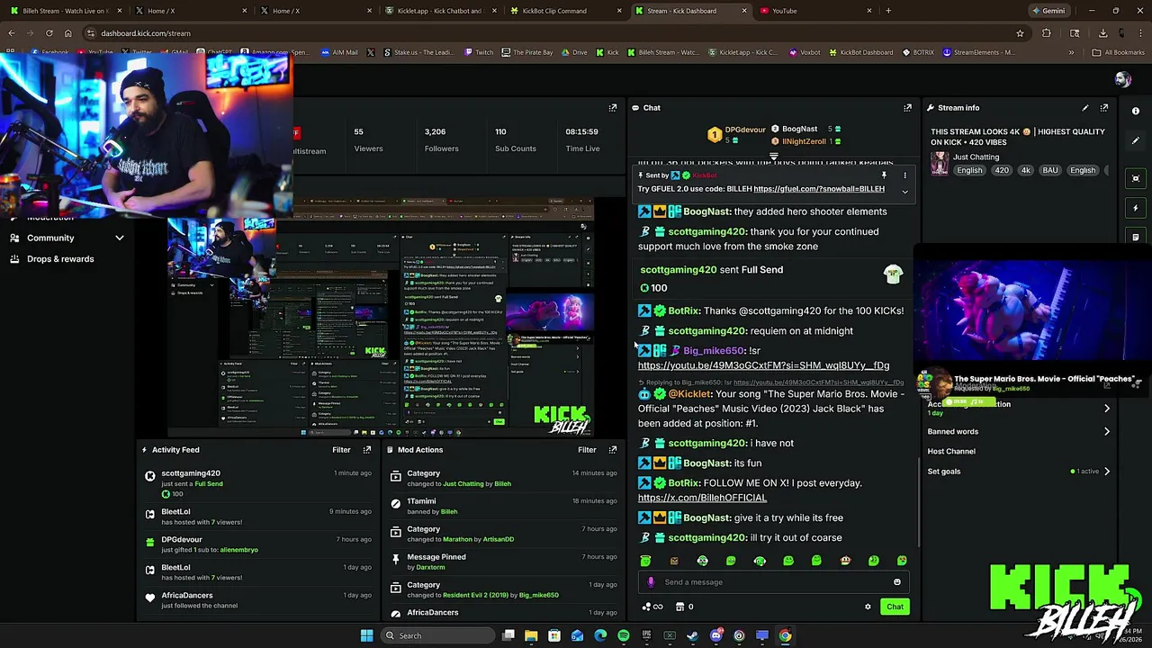Open chat settings gear icon

click(868, 607)
